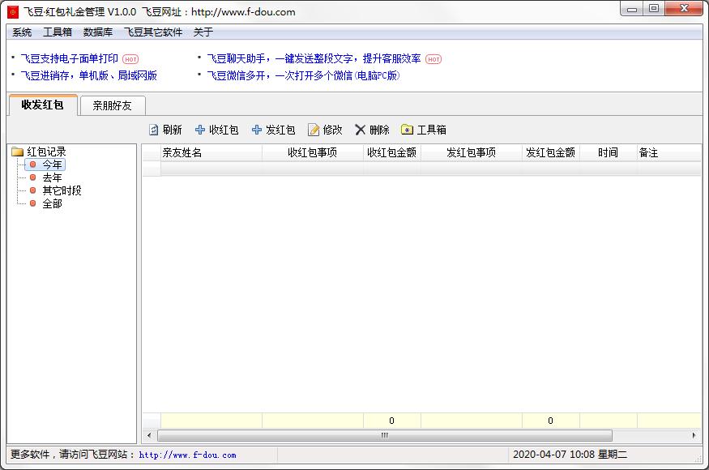Viewport: 709px width, 470px height.
Task: Click the 工具箱 folder icon in toolbar
Action: click(x=407, y=130)
